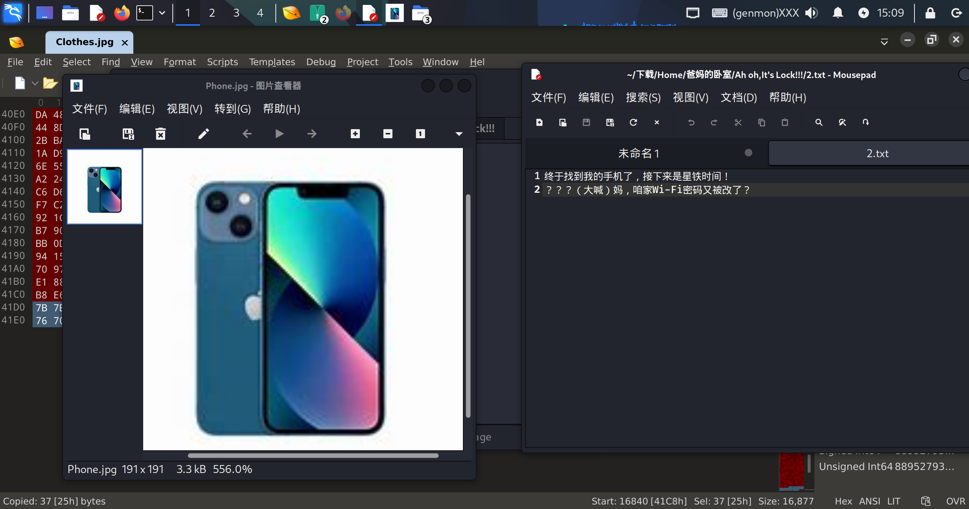The height and width of the screenshot is (509, 969).
Task: Click the Mousepad find and replace icon
Action: (x=842, y=122)
